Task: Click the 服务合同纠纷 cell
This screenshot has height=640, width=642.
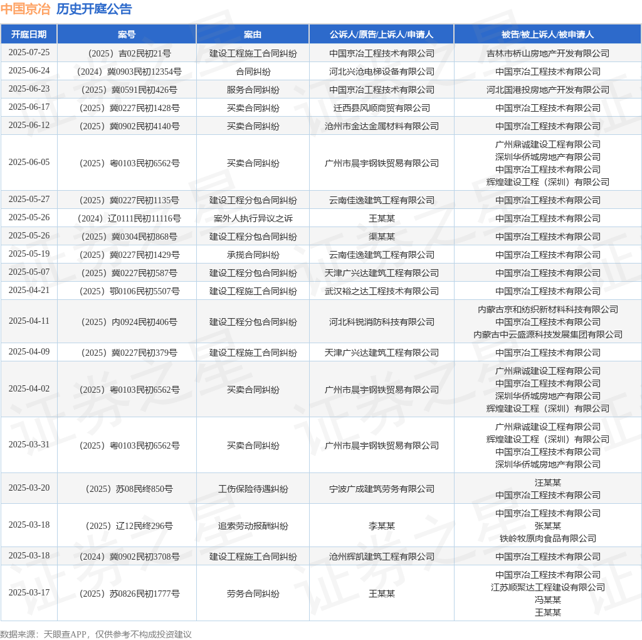Action: [x=253, y=90]
